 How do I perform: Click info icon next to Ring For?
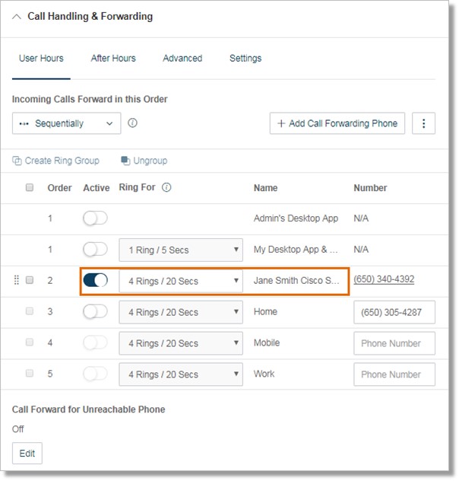(x=166, y=187)
